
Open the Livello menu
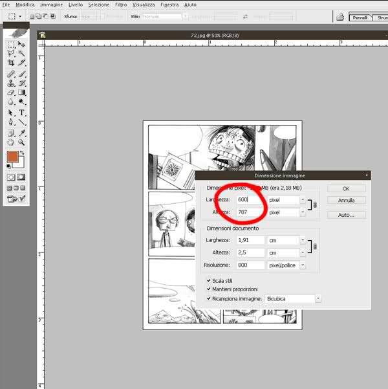(x=76, y=5)
